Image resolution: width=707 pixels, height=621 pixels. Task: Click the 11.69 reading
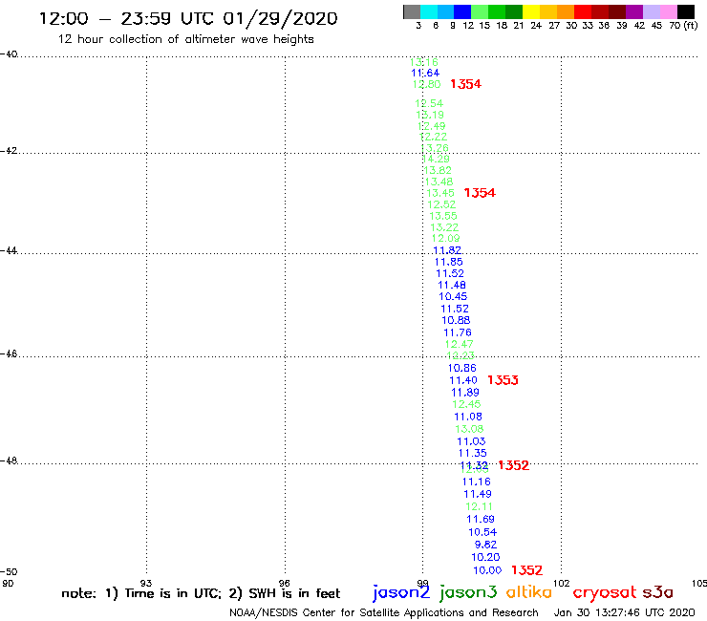(481, 520)
